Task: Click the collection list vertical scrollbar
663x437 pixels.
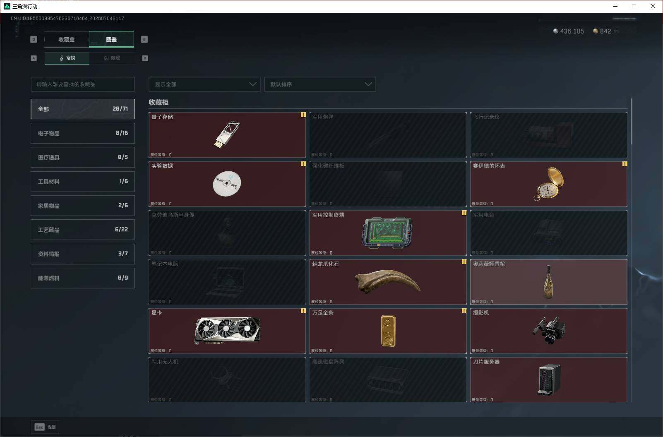Action: point(632,121)
